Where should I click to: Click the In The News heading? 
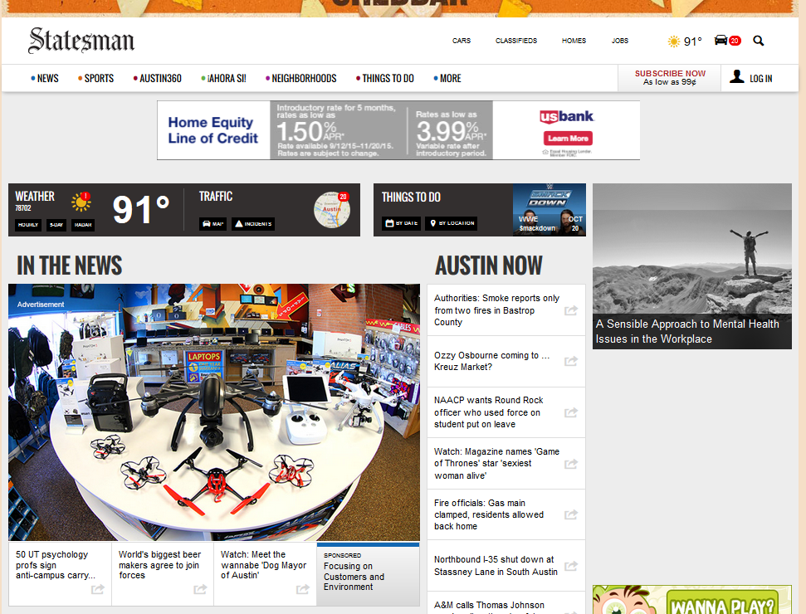[x=70, y=266]
